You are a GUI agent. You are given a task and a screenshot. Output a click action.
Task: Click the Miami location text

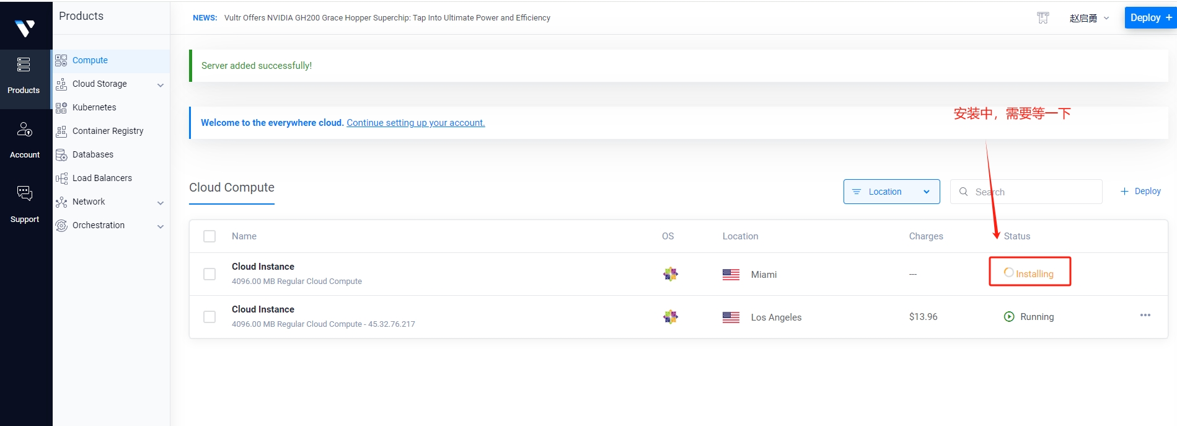[x=764, y=275]
